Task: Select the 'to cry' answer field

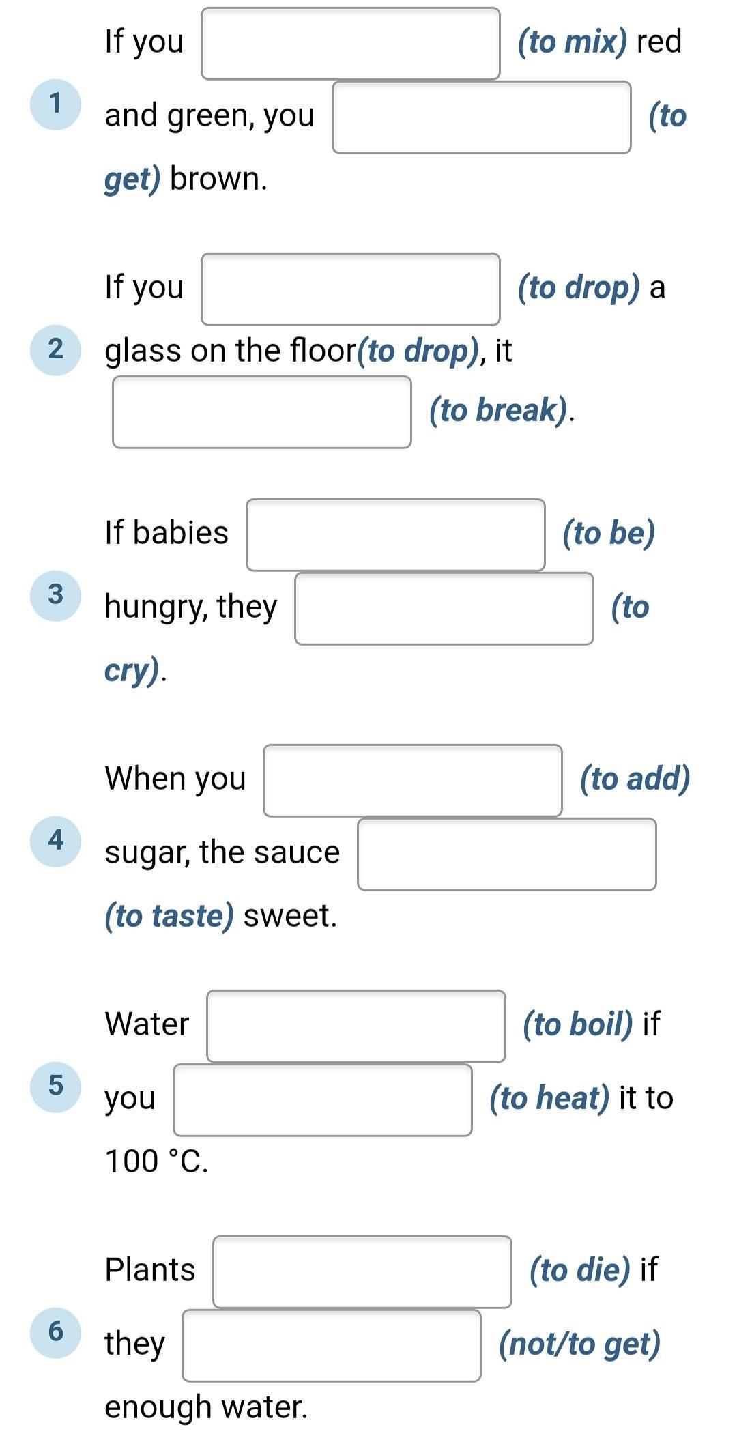Action: pyautogui.click(x=444, y=609)
